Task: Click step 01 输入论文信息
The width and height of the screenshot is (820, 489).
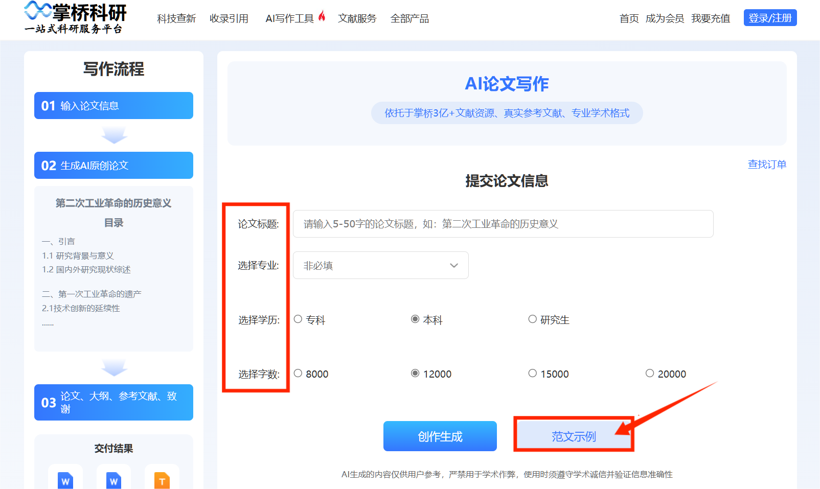Action: click(x=113, y=106)
